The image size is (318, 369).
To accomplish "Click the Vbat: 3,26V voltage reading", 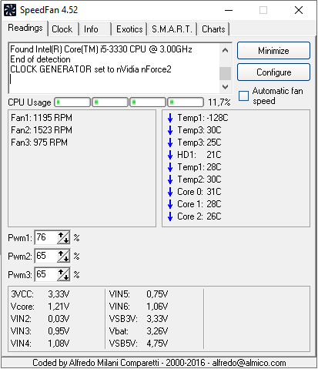I will click(139, 331).
